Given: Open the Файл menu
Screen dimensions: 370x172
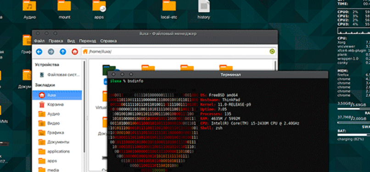Looking at the screenshot, I should 39,41.
